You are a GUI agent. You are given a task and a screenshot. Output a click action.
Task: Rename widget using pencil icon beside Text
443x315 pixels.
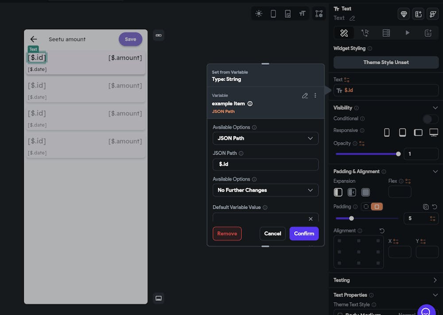352,18
